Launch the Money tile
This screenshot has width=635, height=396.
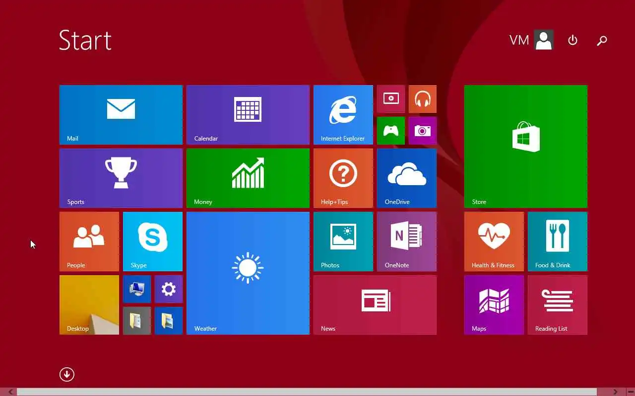point(248,178)
